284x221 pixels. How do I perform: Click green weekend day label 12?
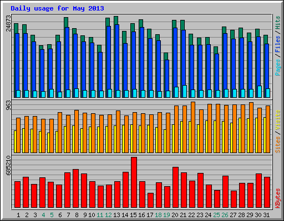click(108, 215)
